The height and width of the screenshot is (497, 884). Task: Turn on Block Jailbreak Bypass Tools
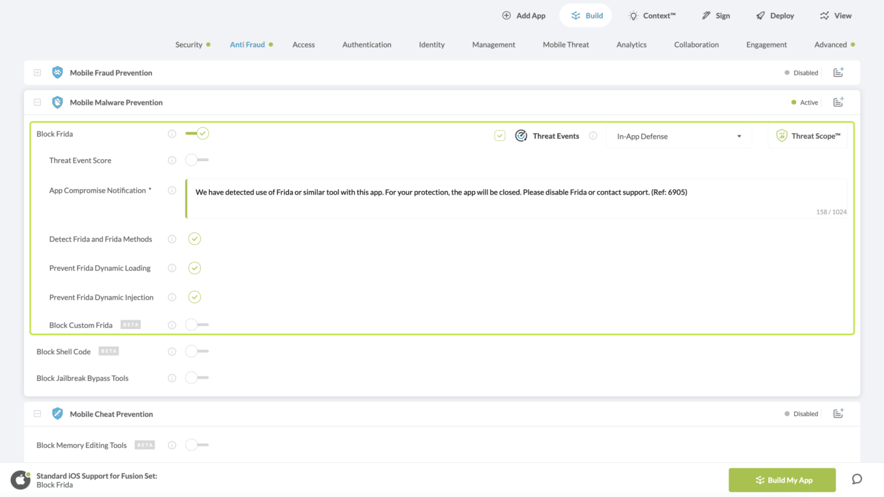click(x=197, y=378)
